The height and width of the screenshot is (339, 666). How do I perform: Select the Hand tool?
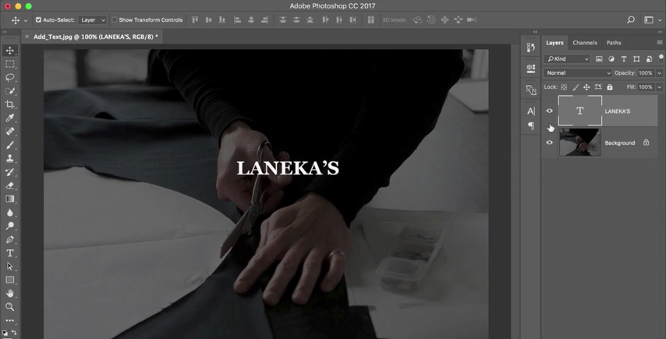(10, 293)
